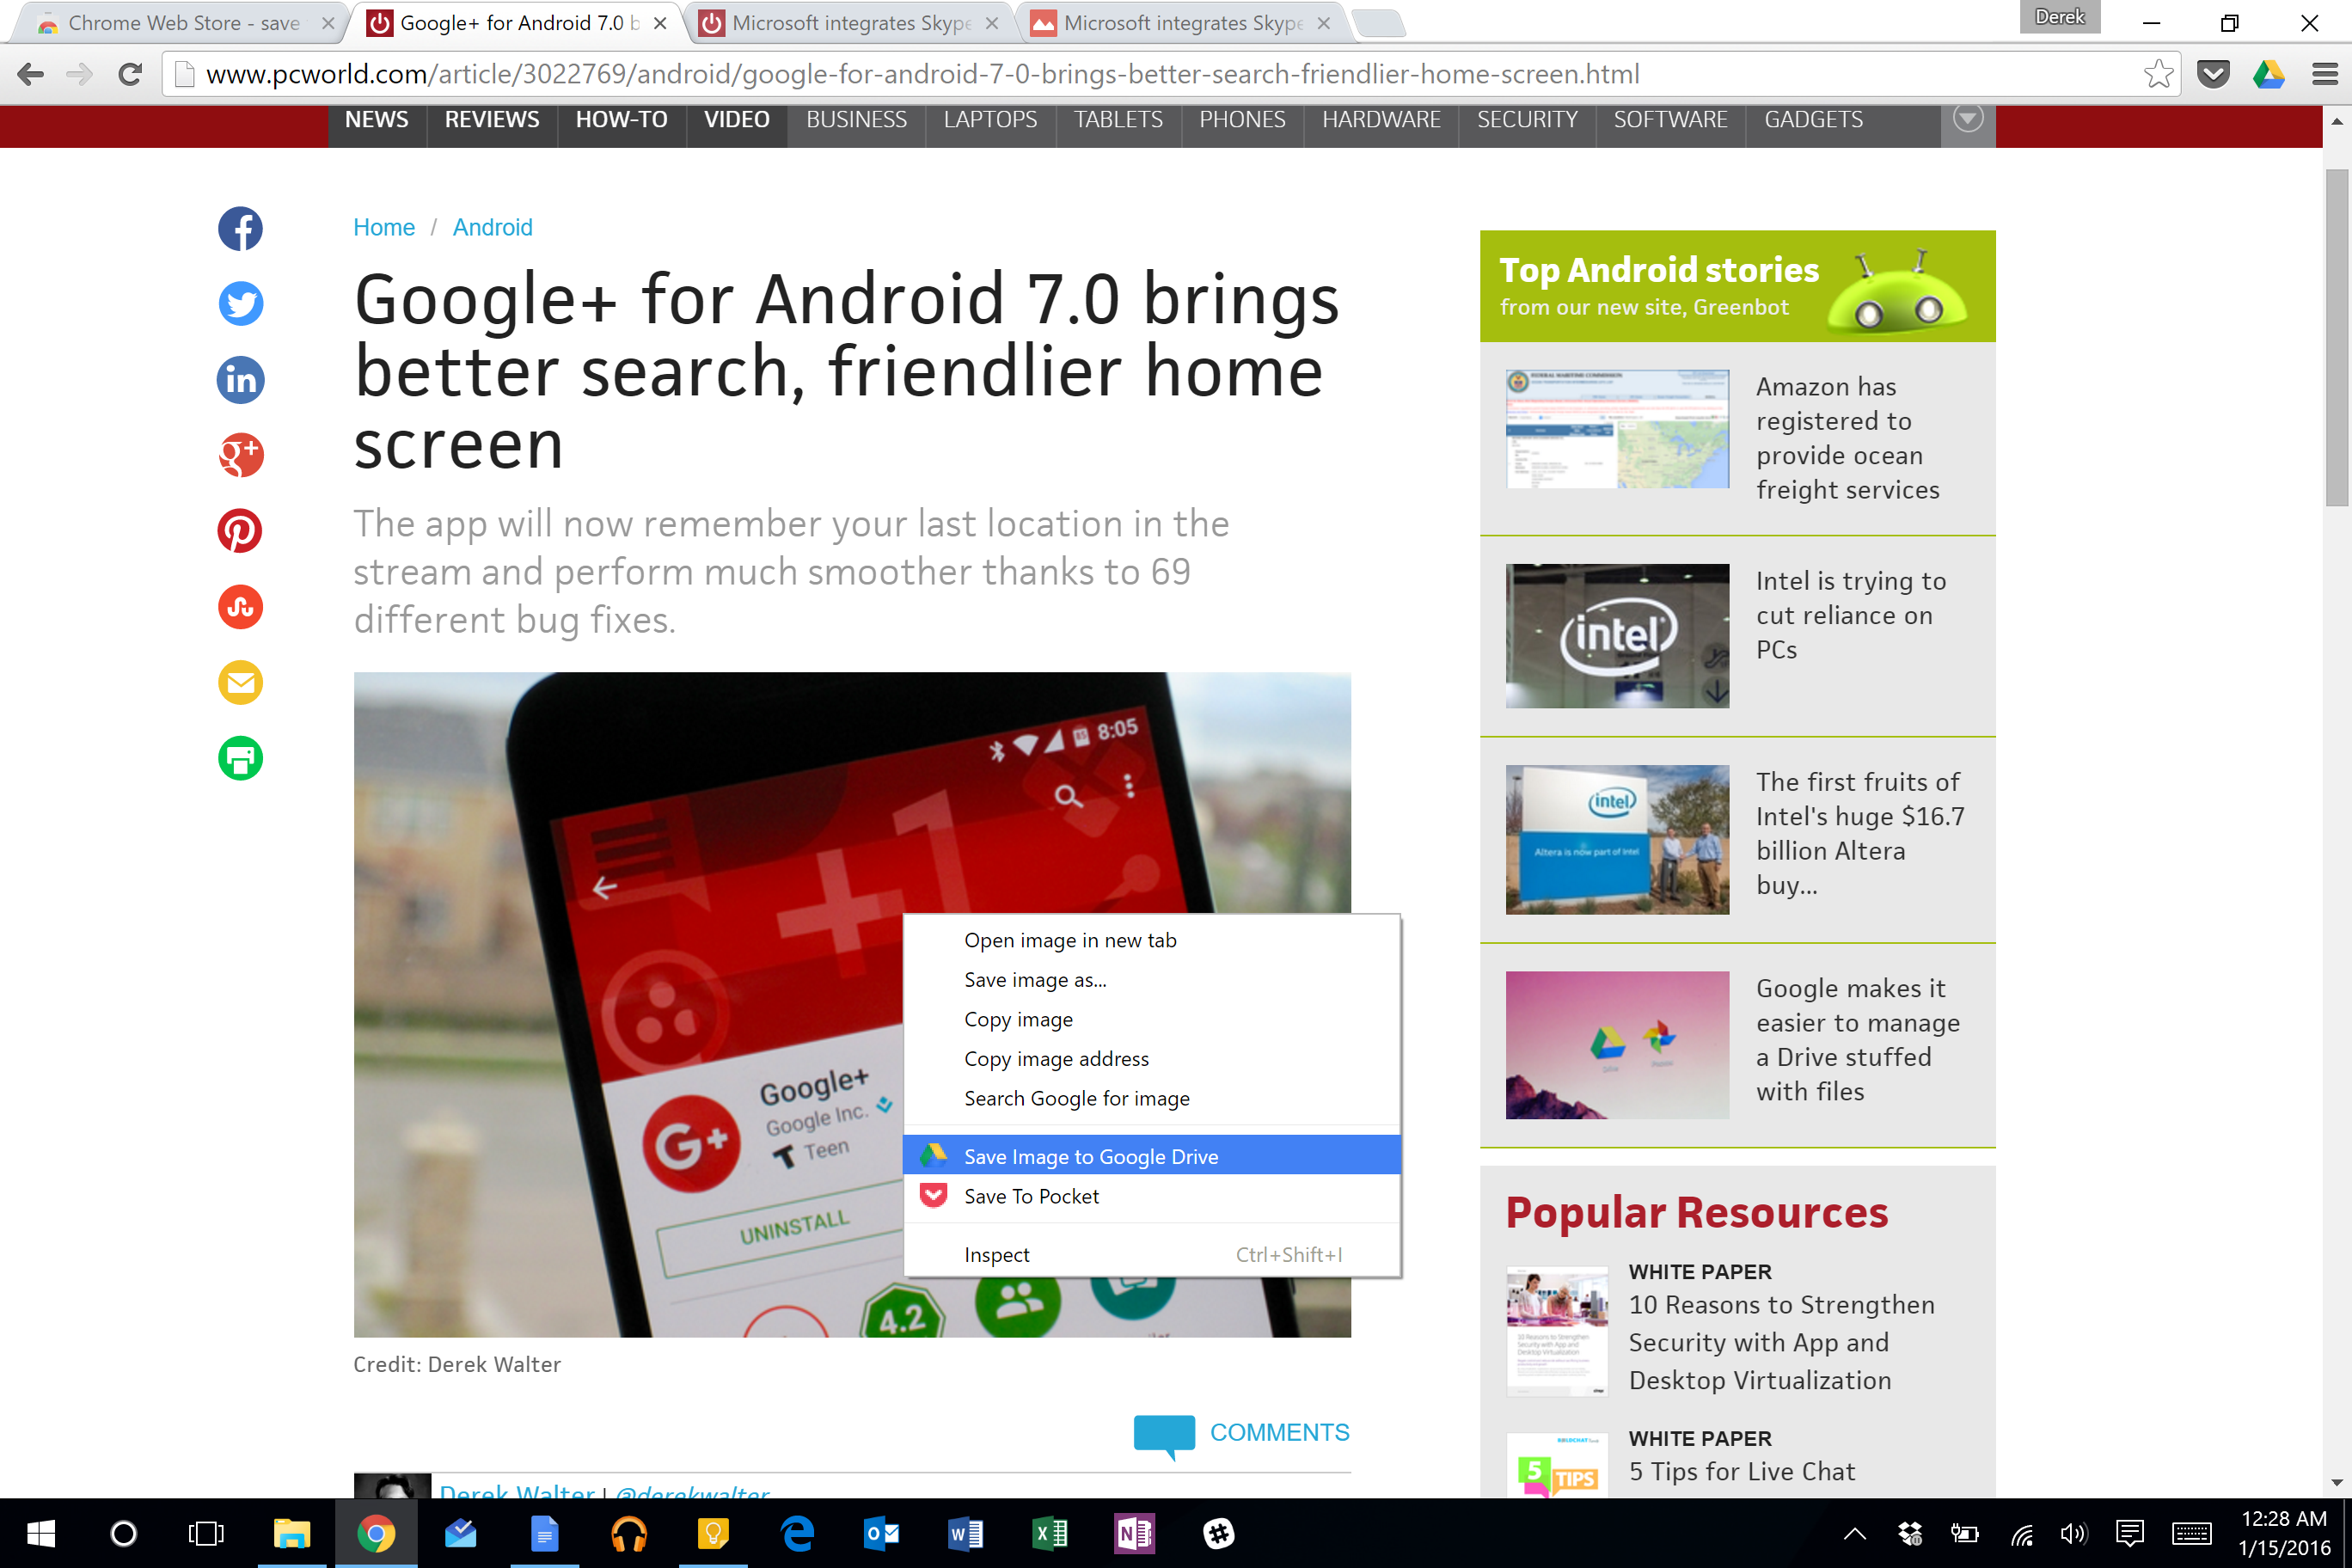Click the Google Drive extension icon
Viewport: 2352px width, 1568px height.
[x=2269, y=74]
